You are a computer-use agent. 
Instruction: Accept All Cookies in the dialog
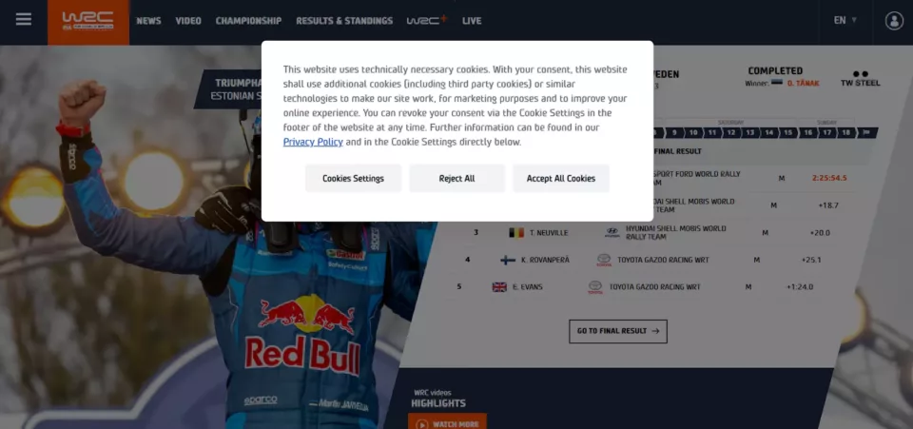tap(561, 178)
